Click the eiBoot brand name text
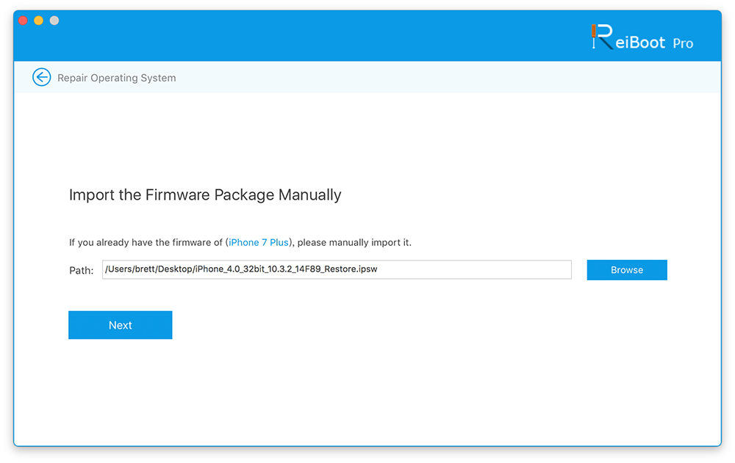This screenshot has width=735, height=463. point(639,42)
